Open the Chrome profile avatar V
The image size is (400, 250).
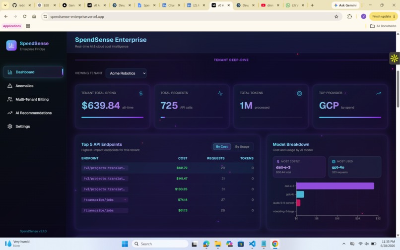tap(363, 16)
